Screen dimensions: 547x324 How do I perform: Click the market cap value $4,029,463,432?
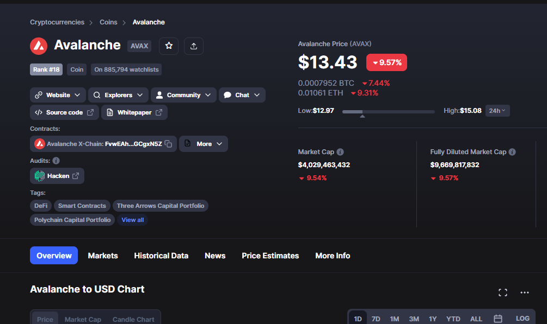click(x=324, y=165)
